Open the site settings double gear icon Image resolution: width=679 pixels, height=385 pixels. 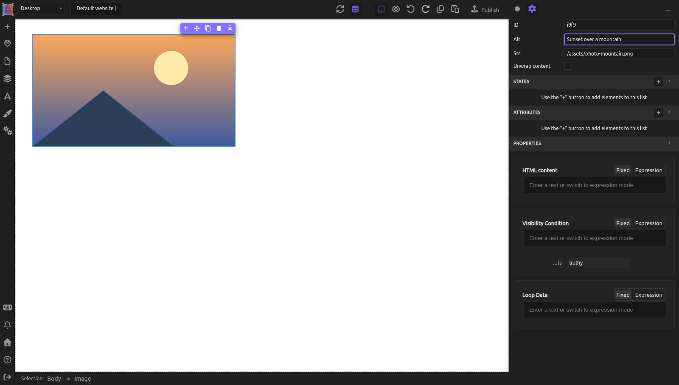pyautogui.click(x=8, y=131)
